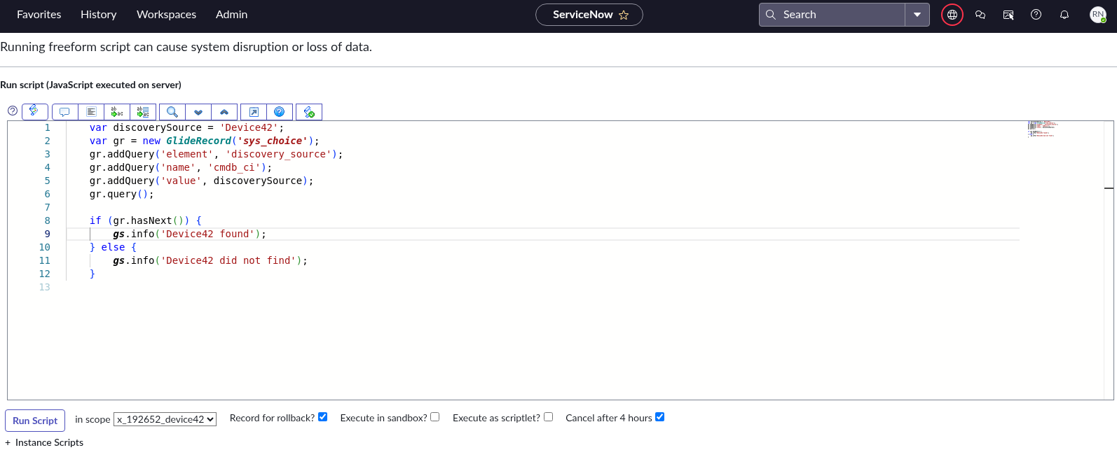
Task: Open the Admin menu
Action: [232, 15]
